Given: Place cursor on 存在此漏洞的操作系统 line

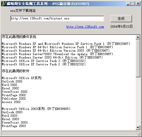Looking at the screenshot, I should (20, 37).
